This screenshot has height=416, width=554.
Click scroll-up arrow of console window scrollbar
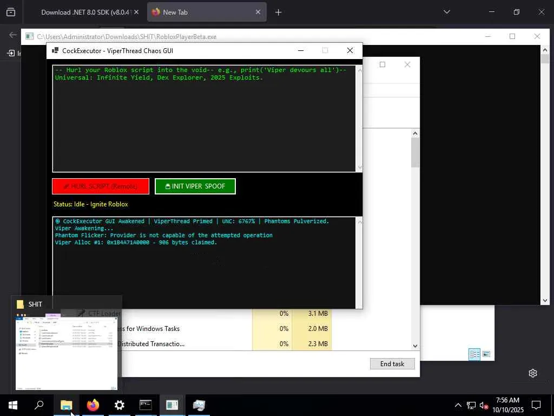pos(545,49)
